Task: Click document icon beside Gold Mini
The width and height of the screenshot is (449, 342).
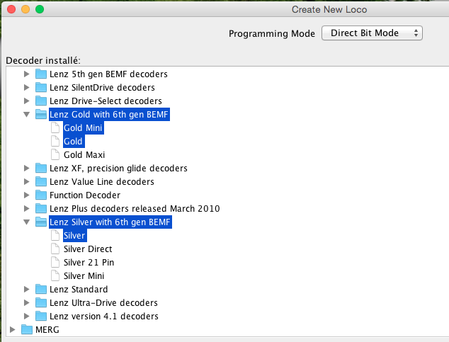Action: tap(55, 127)
